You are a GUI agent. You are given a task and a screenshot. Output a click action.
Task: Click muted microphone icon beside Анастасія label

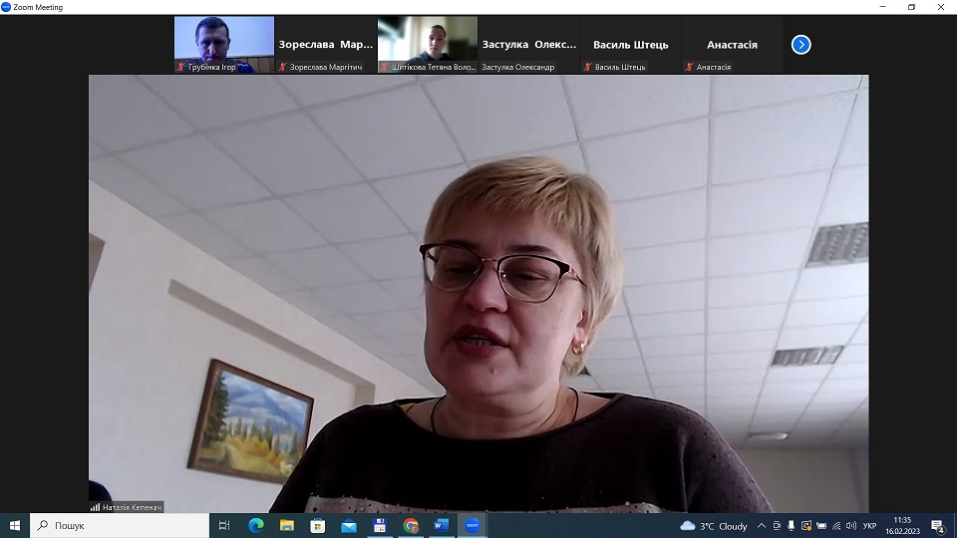tap(689, 67)
